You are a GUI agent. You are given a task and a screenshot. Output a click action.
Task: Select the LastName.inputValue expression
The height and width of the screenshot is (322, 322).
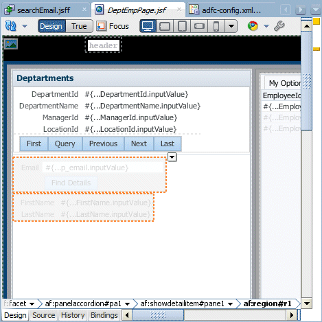(x=106, y=214)
